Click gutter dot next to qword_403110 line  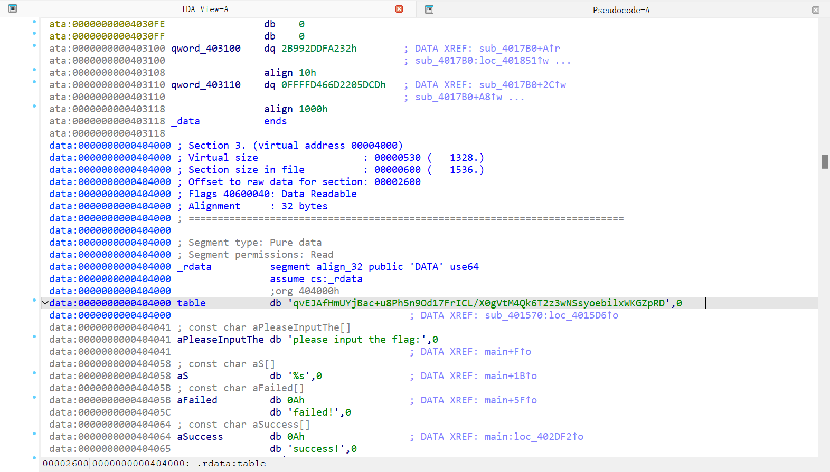[x=34, y=82]
